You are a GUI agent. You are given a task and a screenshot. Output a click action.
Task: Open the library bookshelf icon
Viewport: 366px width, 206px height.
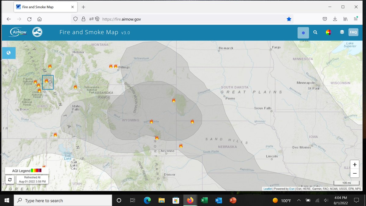pyautogui.click(x=346, y=19)
